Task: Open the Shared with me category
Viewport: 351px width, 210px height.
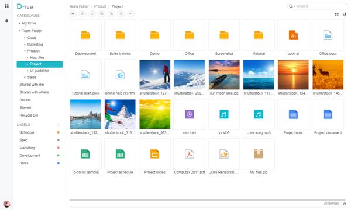Action: coord(32,85)
